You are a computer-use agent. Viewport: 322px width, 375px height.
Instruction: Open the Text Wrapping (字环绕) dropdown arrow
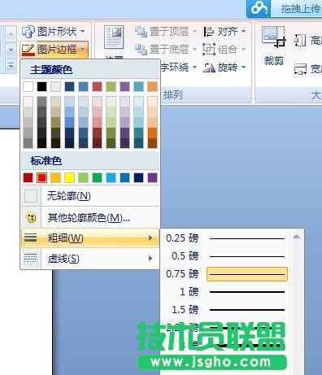click(x=194, y=67)
